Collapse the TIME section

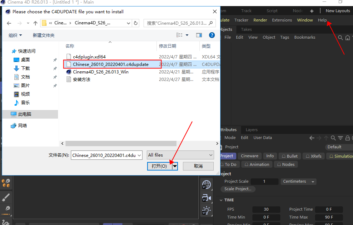coord(221,200)
